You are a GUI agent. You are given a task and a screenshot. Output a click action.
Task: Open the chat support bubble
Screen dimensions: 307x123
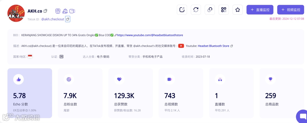pos(302,116)
